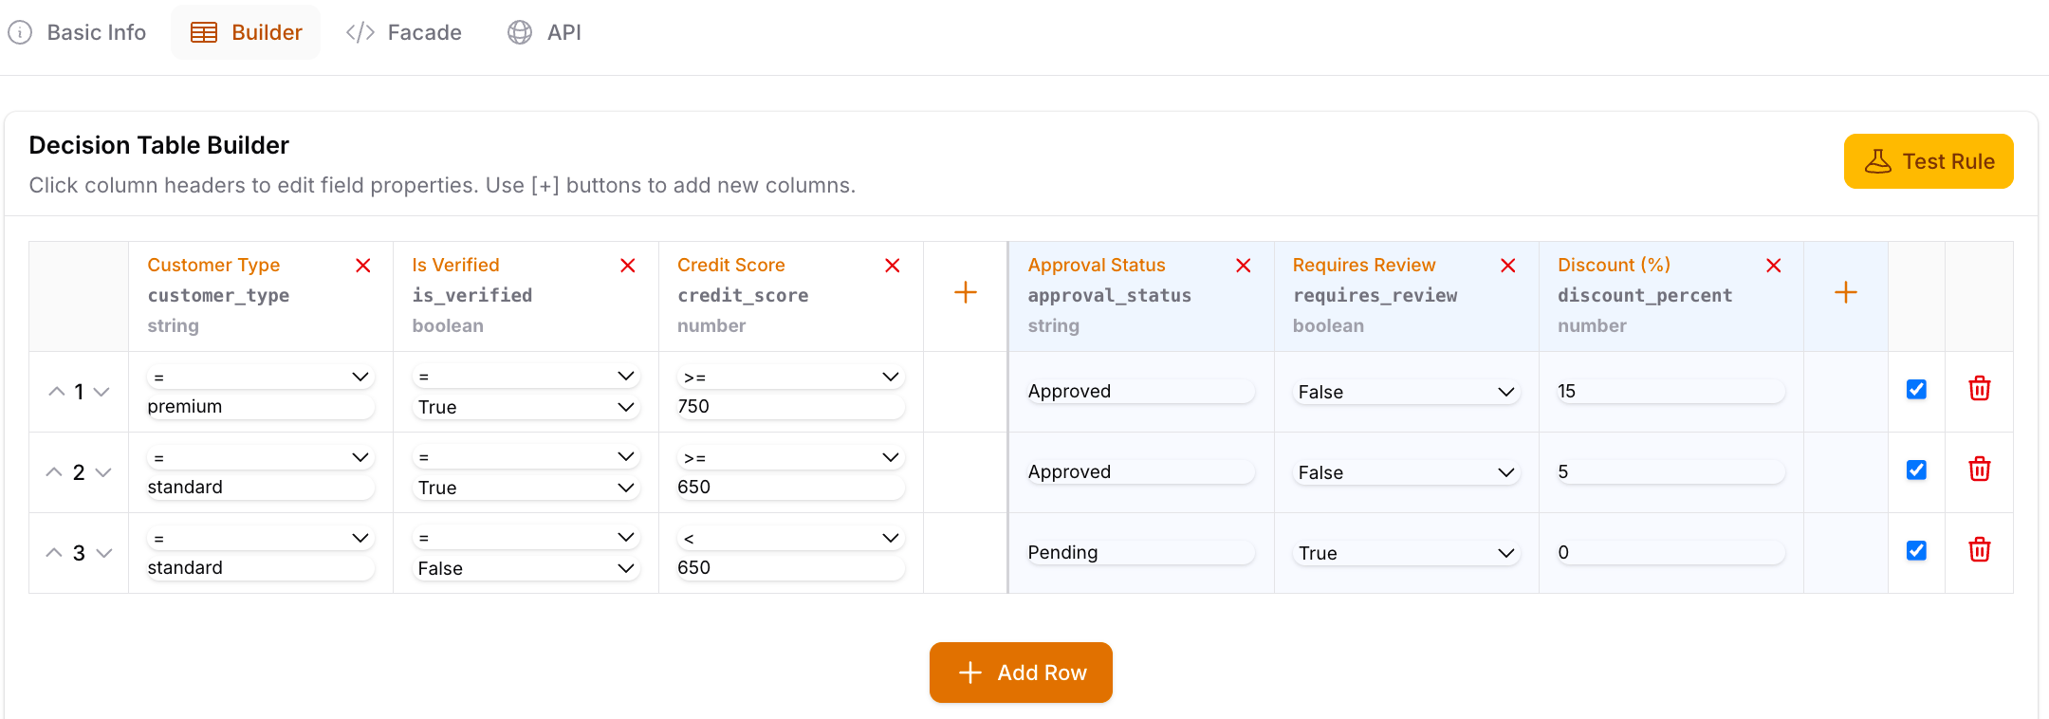
Task: Open row 2 Requires Review dropdown
Action: pos(1406,472)
